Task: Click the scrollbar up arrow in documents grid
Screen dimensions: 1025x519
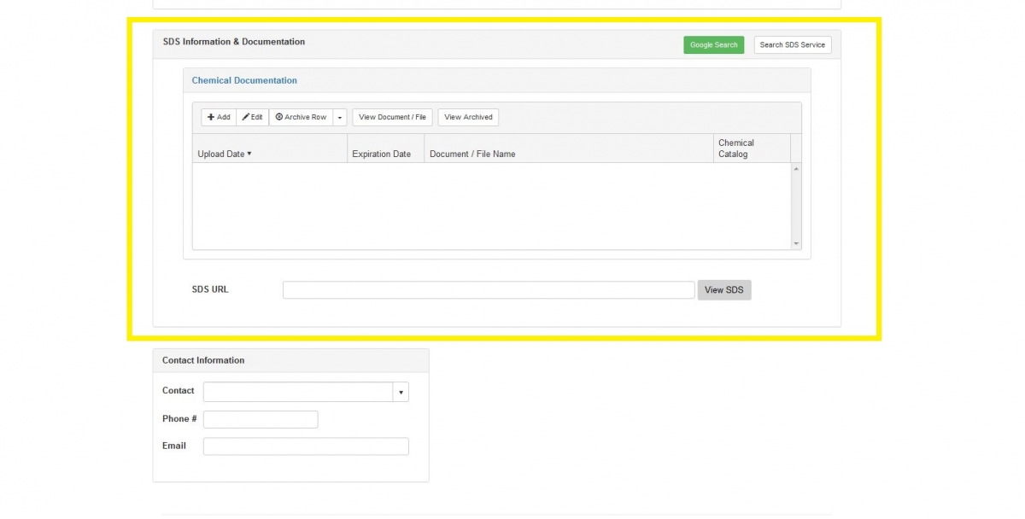Action: pyautogui.click(x=796, y=169)
